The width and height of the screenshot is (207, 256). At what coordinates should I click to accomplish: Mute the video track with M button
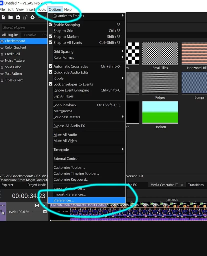pos(37,205)
